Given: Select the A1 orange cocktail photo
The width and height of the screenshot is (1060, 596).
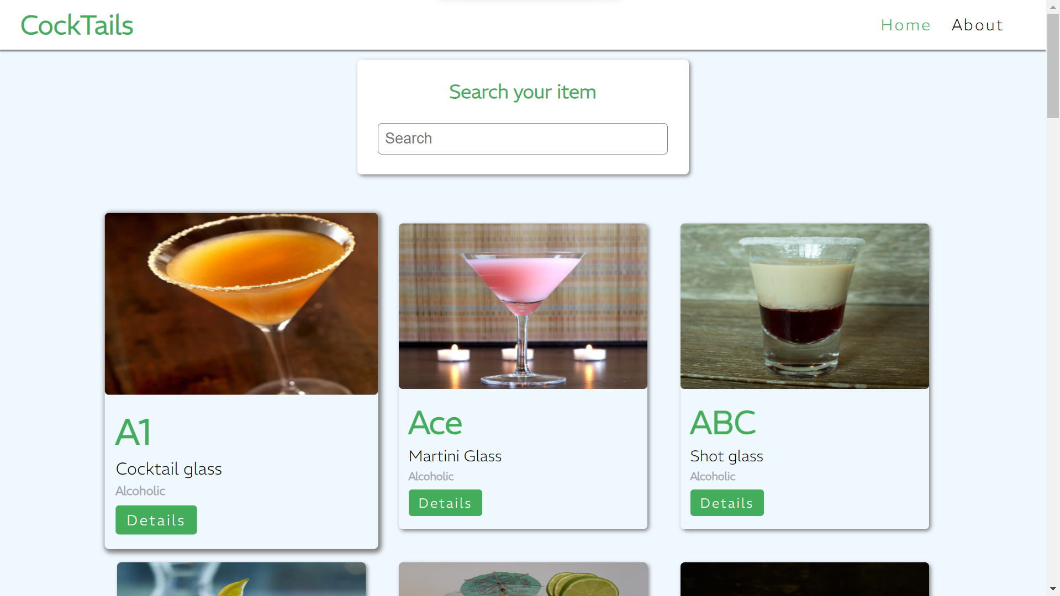Looking at the screenshot, I should pos(241,304).
